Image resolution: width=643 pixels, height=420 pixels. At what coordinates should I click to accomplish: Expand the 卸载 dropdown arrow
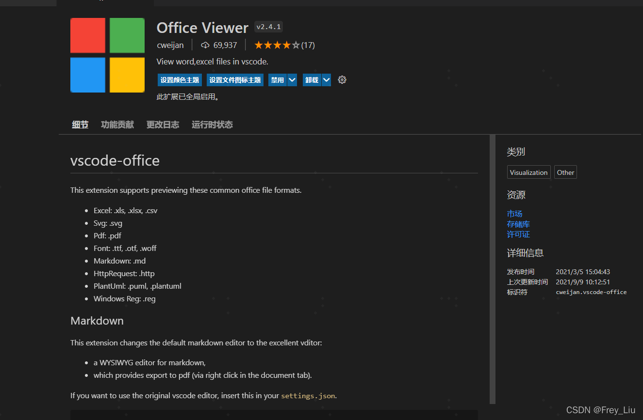tap(326, 80)
